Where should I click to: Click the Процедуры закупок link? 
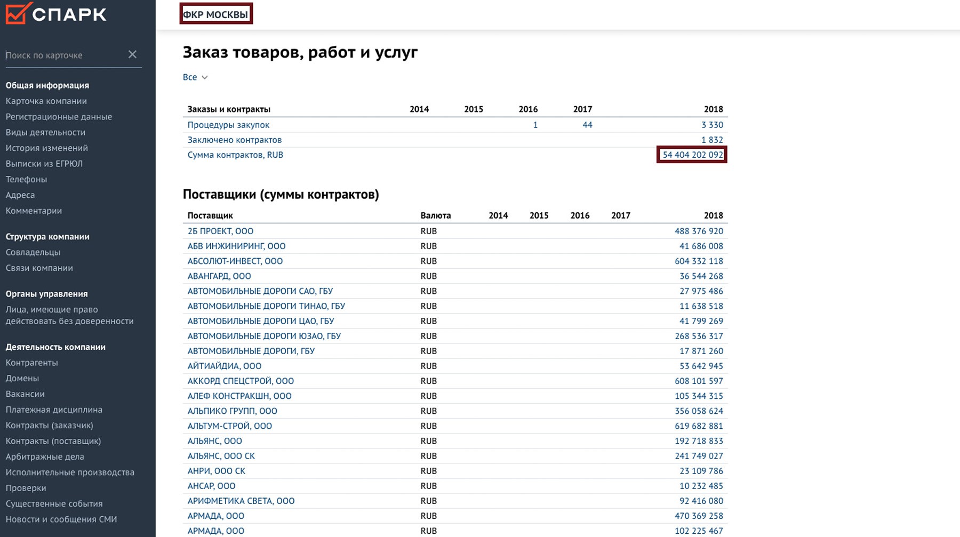pos(228,125)
